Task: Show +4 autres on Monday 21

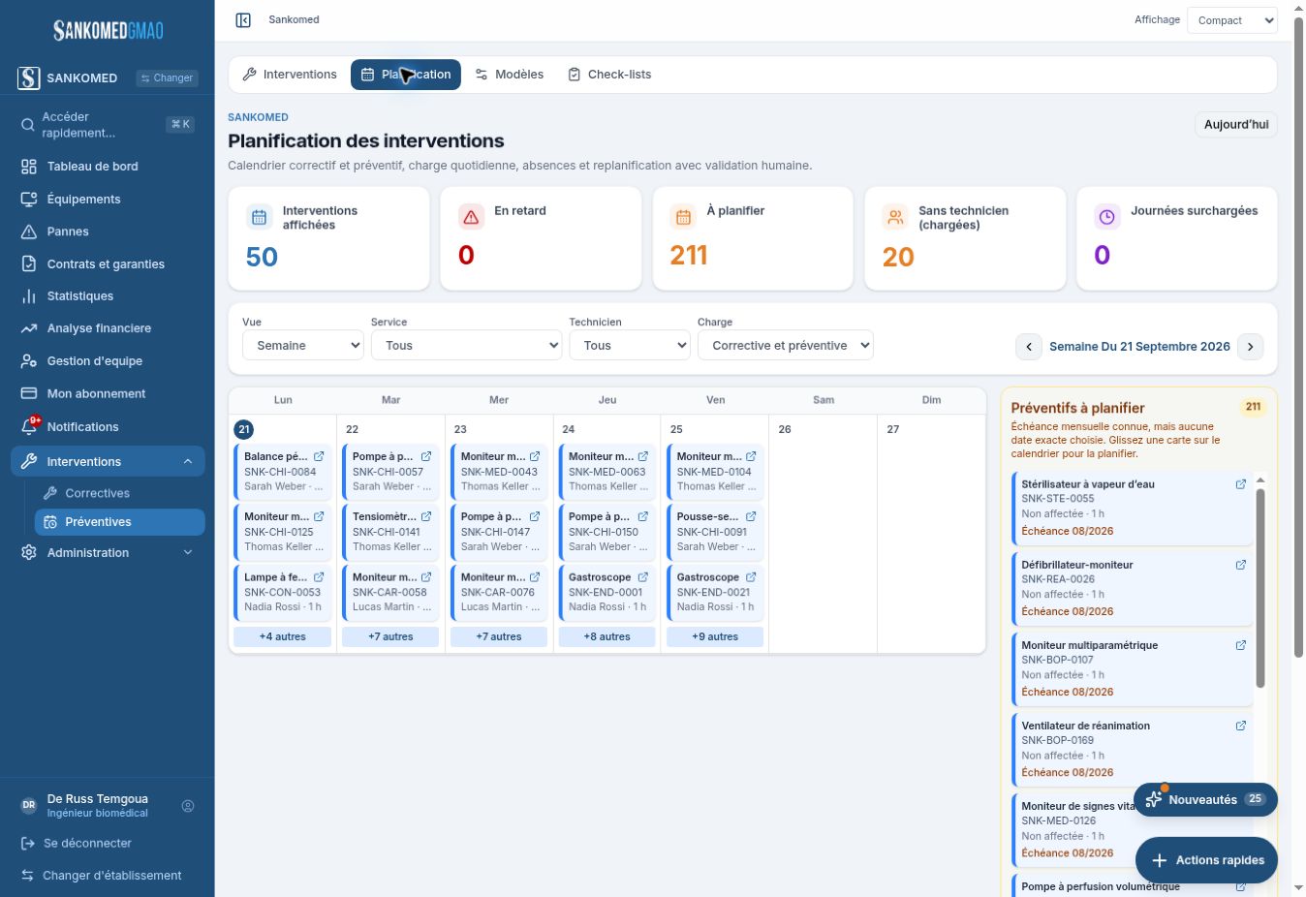Action: [x=283, y=636]
